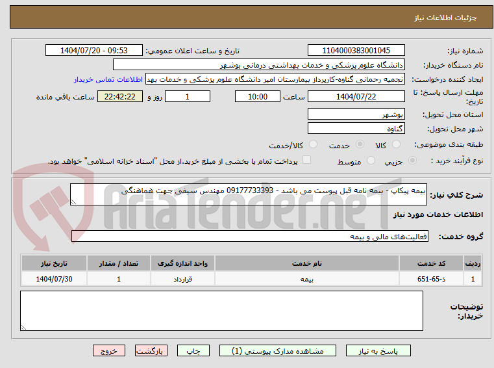494x368 pixels.
Task: Toggle the 'اسناد خزانه اسلامی' payment checkbox
Action: click(x=306, y=160)
